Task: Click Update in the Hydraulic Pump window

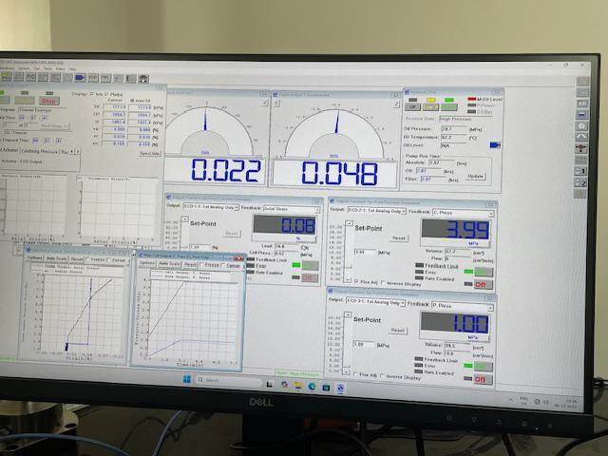Action: (475, 176)
